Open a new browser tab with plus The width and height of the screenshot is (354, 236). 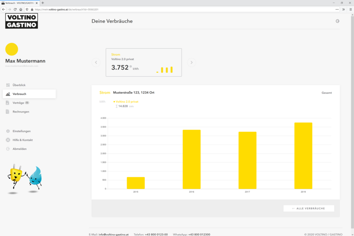(42, 3)
